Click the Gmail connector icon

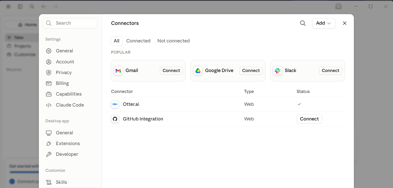(x=118, y=71)
